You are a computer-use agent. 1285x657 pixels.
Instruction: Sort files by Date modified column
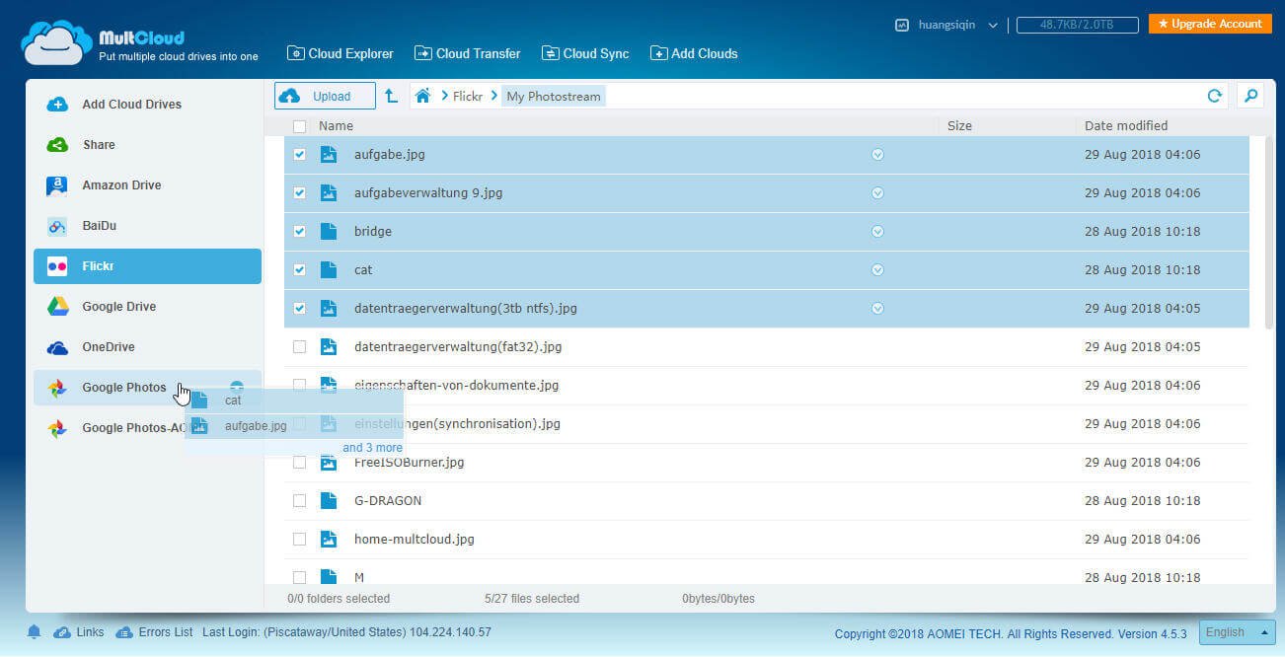[1125, 126]
